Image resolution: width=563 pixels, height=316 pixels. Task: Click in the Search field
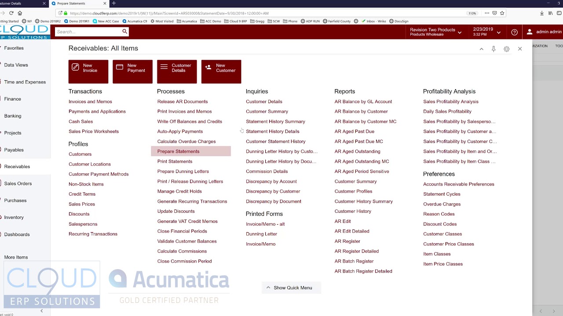(88, 32)
